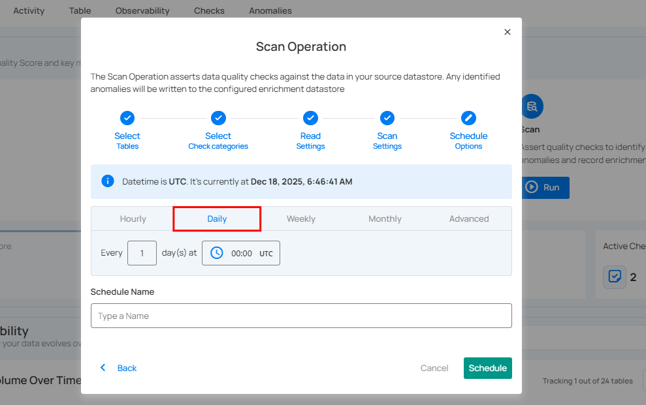This screenshot has width=646, height=405.
Task: Click the Scan magnifier icon behind dialog
Action: [532, 106]
